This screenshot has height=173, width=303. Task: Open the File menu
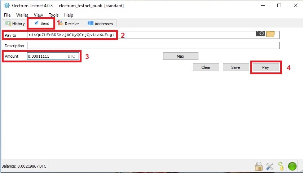[x=7, y=15]
